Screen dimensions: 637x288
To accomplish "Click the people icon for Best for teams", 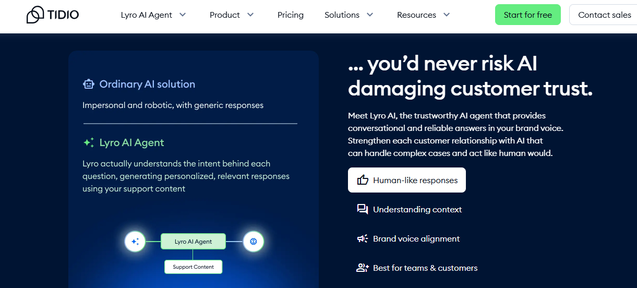I will click(363, 268).
